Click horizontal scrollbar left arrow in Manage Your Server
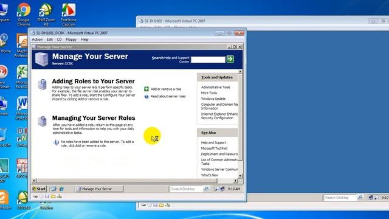Viewport: 389px width, 219px height. 34,181
